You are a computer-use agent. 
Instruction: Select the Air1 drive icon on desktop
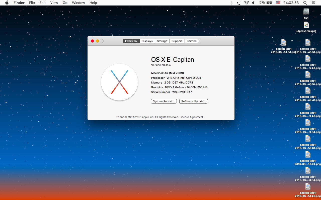click(x=306, y=11)
